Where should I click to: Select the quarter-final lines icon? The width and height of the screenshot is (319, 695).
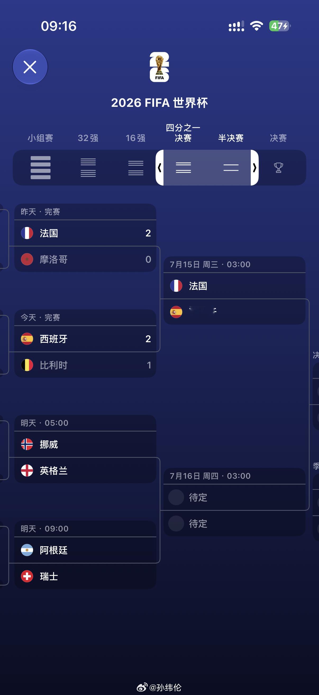coord(183,168)
